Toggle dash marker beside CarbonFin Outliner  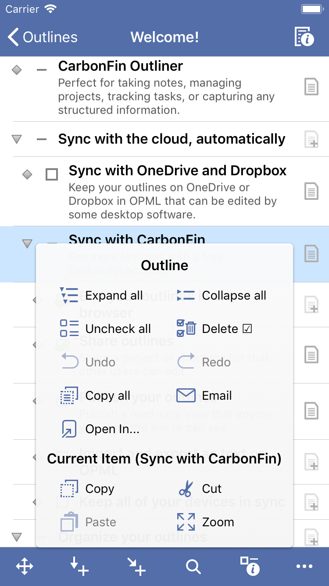[42, 70]
